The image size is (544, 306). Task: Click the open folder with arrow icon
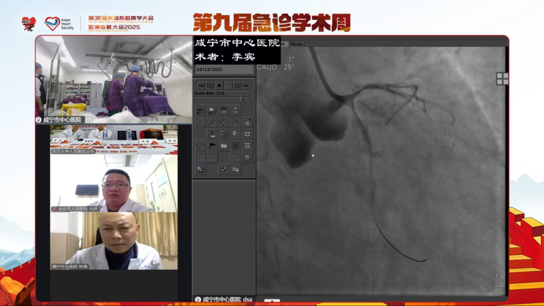pos(212,110)
